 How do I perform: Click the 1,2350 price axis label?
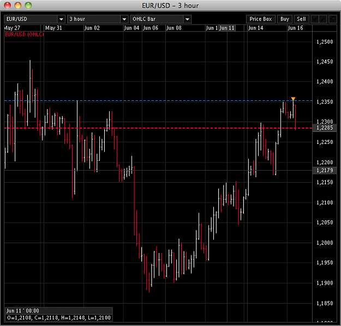point(325,102)
